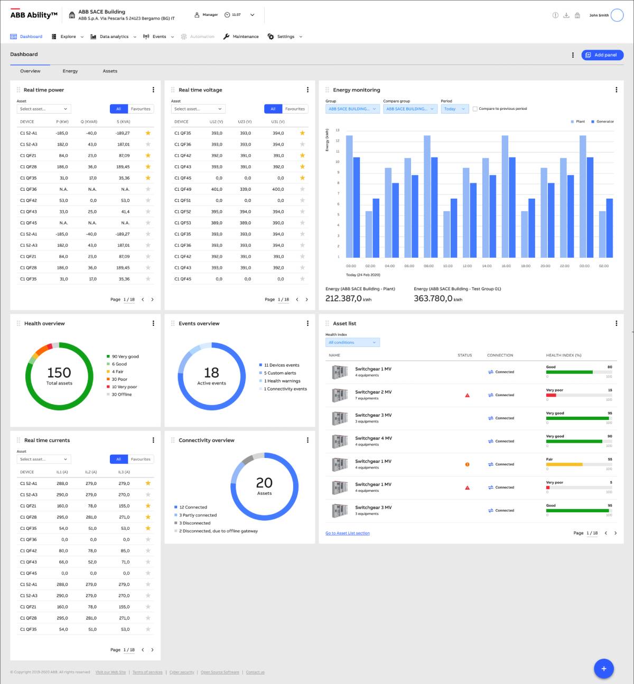This screenshot has width=634, height=684.
Task: Enable Compare to previous period checkbox
Action: pyautogui.click(x=475, y=109)
